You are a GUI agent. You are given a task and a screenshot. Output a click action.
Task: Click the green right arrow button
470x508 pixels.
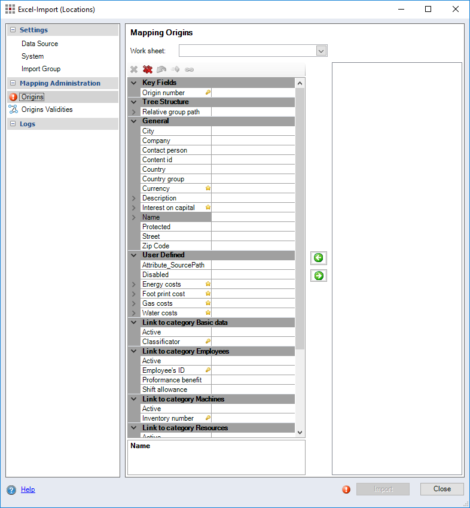tap(319, 276)
